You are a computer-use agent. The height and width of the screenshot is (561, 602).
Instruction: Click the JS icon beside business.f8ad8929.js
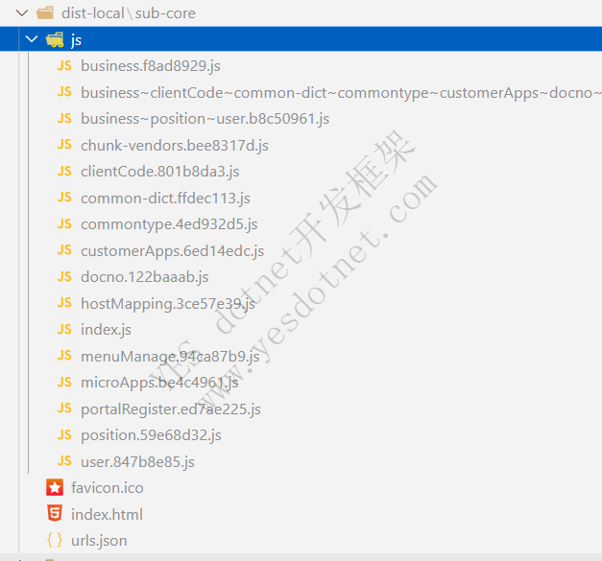click(x=64, y=66)
